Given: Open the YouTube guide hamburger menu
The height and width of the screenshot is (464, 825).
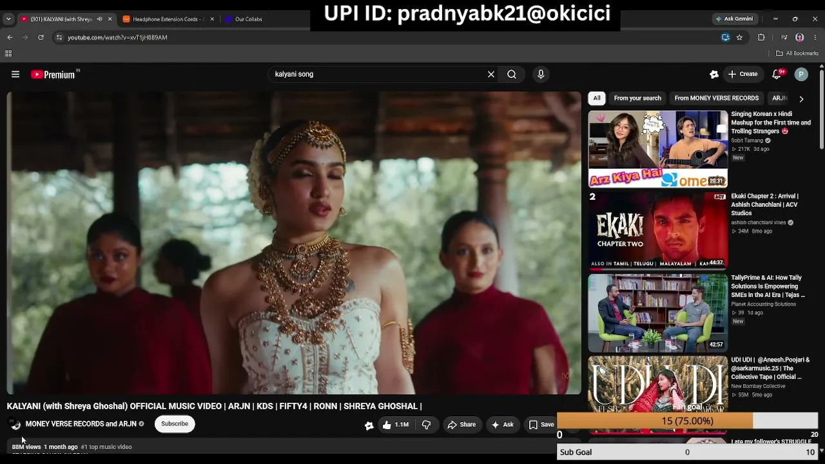Looking at the screenshot, I should pos(15,74).
